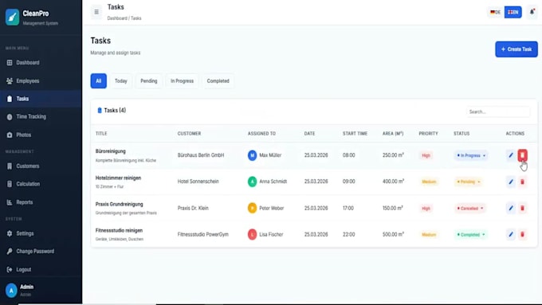
Task: Click Logout in the sidebar
Action: click(41, 269)
